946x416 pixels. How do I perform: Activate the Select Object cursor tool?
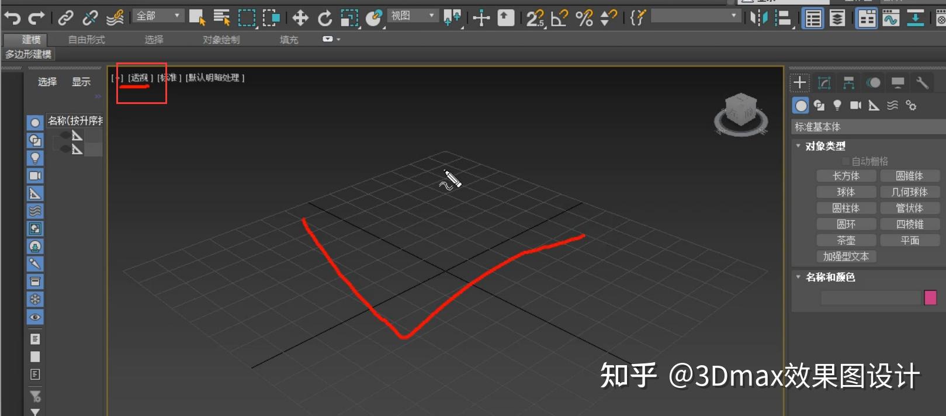point(197,18)
